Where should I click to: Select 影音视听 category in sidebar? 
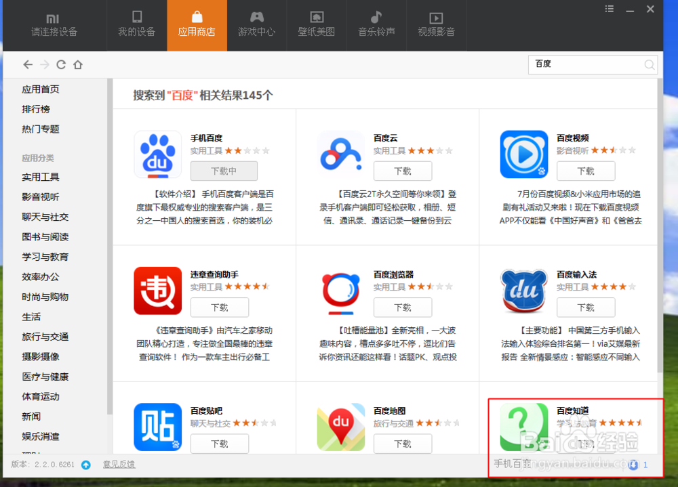(41, 197)
